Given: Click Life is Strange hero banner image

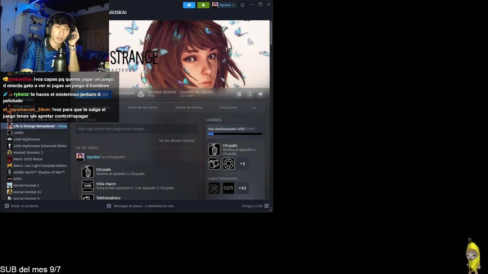Looking at the screenshot, I should pyautogui.click(x=189, y=54).
